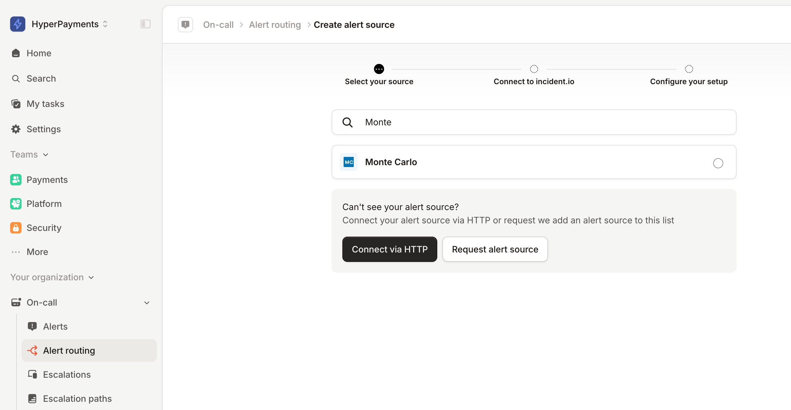Click the Search magnifier icon in sidebar

click(x=16, y=78)
